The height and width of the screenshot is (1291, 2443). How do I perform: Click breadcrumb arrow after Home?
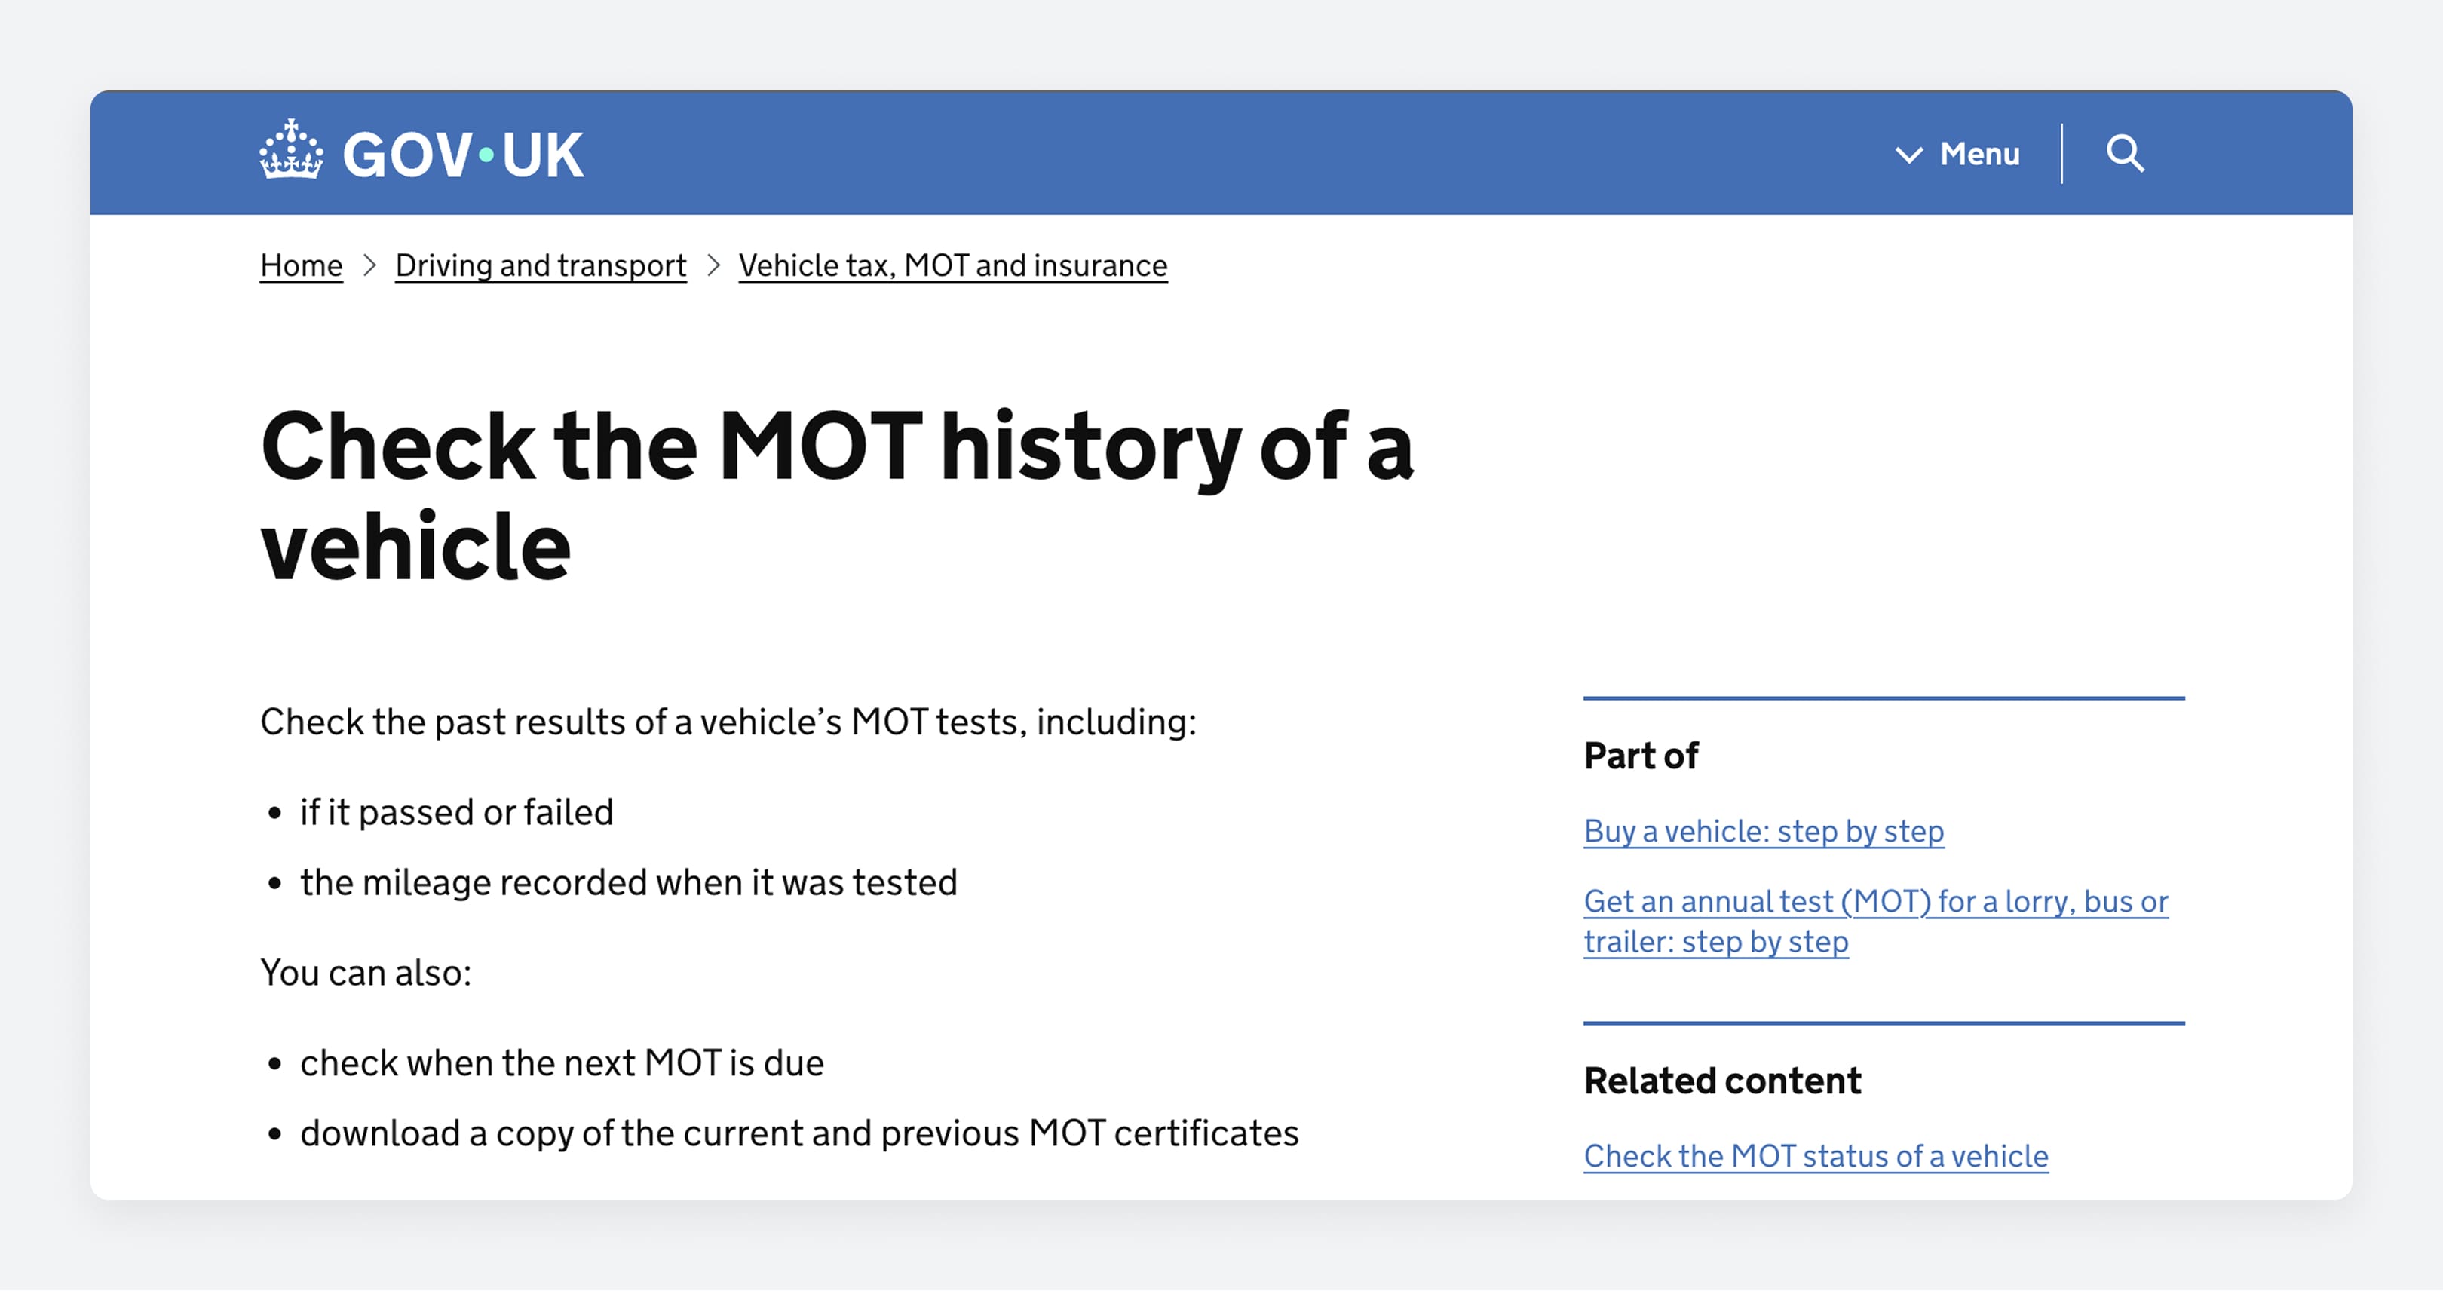pos(370,265)
